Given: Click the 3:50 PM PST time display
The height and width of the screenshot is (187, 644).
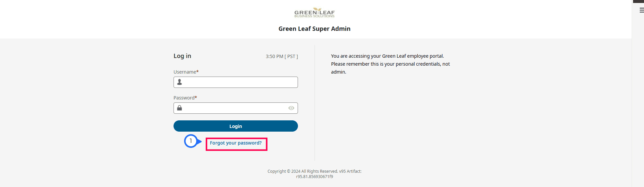Looking at the screenshot, I should [282, 56].
